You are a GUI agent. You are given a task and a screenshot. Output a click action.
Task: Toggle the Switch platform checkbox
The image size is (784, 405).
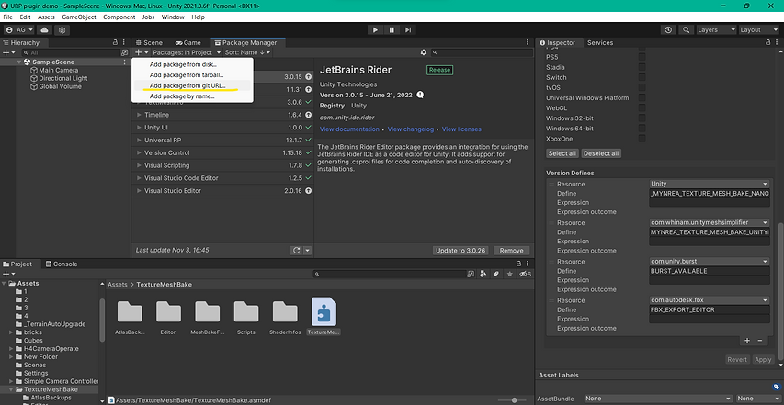(642, 77)
